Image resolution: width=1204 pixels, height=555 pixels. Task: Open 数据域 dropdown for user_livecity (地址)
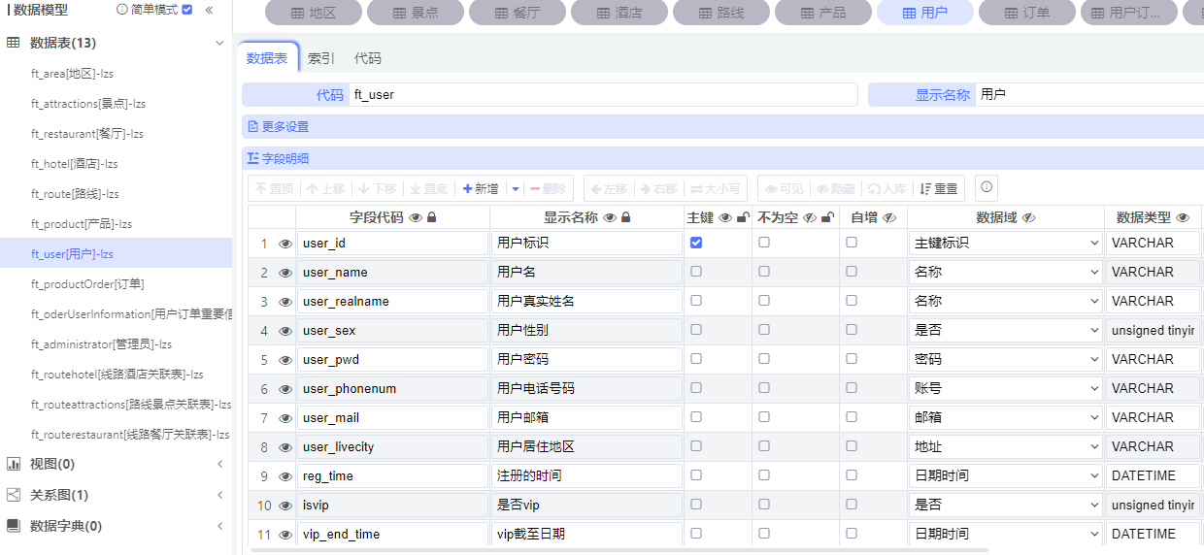(1005, 446)
